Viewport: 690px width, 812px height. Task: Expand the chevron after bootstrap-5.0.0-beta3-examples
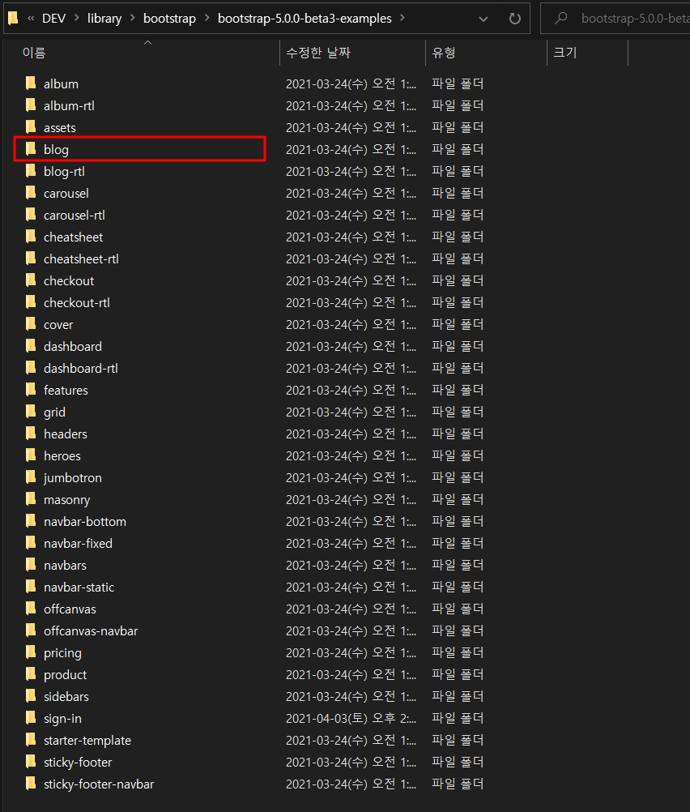(x=403, y=18)
